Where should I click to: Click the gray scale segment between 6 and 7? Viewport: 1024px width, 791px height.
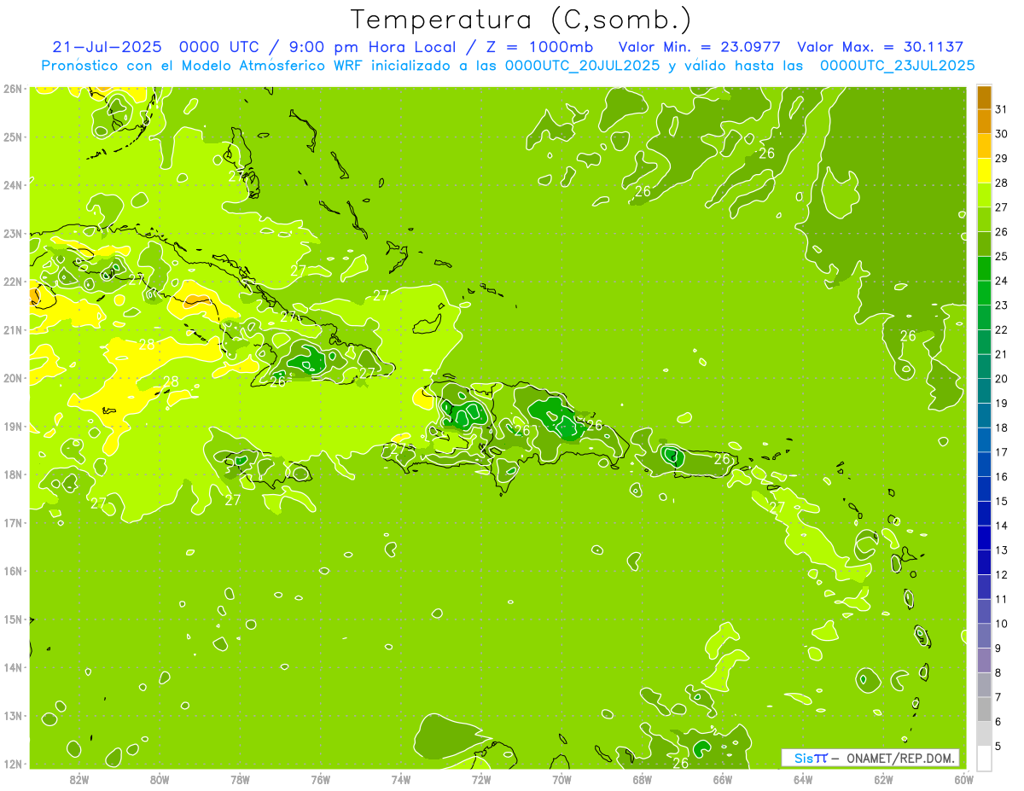(x=984, y=709)
